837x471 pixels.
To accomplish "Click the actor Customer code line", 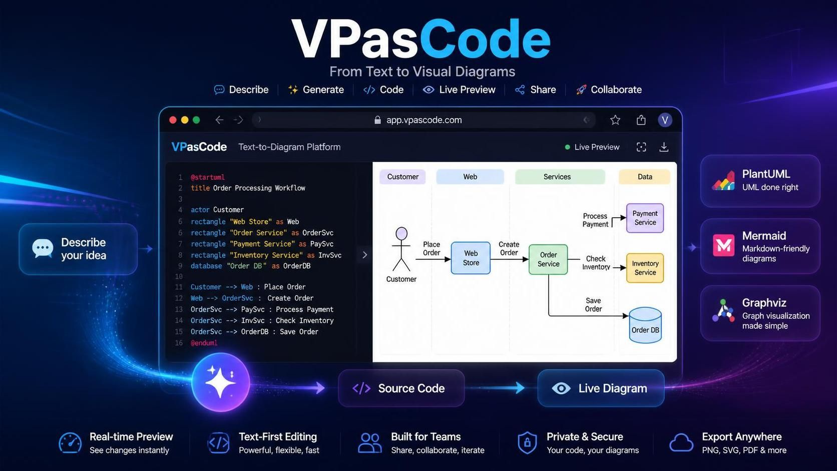I will (x=217, y=210).
